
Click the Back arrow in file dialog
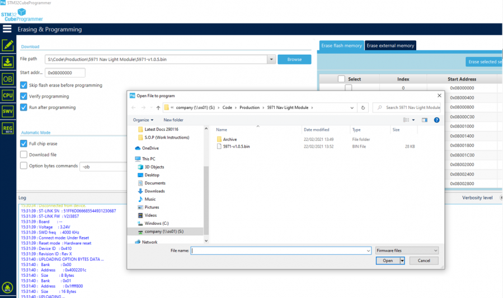click(x=134, y=108)
